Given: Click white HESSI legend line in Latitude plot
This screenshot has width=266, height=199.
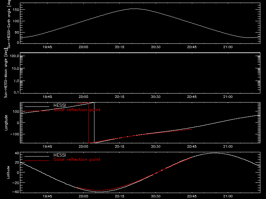Looking at the screenshot, I should tap(37, 156).
